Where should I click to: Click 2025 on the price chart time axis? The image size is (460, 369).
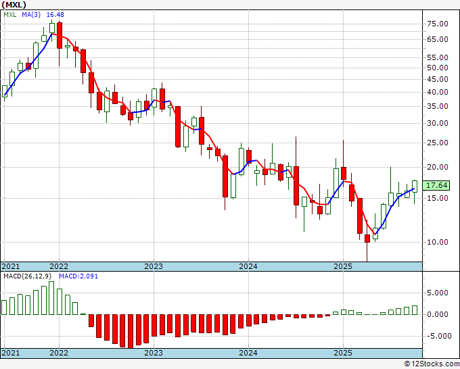pyautogui.click(x=343, y=266)
